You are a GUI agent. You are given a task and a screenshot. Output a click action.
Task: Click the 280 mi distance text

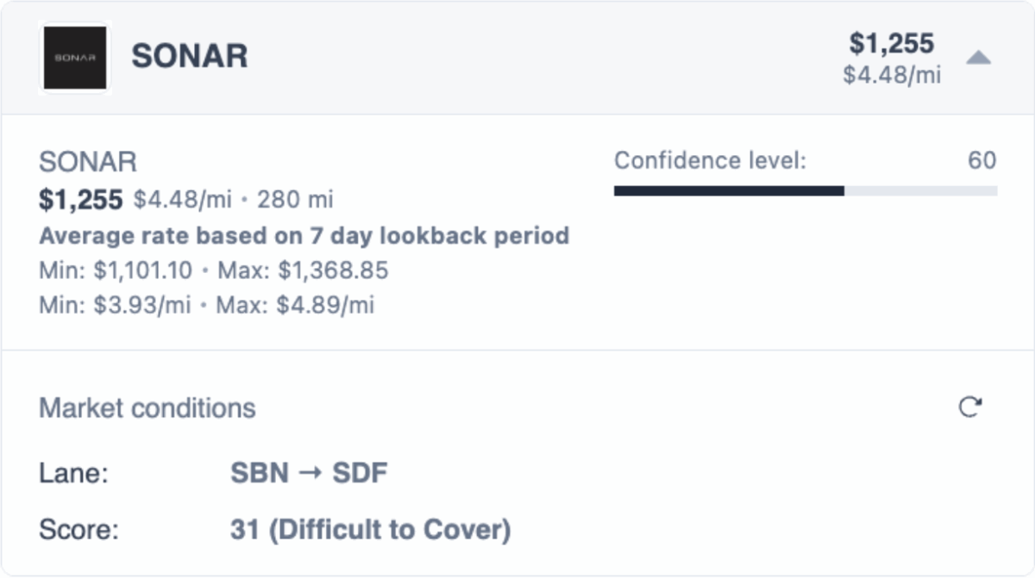click(296, 201)
